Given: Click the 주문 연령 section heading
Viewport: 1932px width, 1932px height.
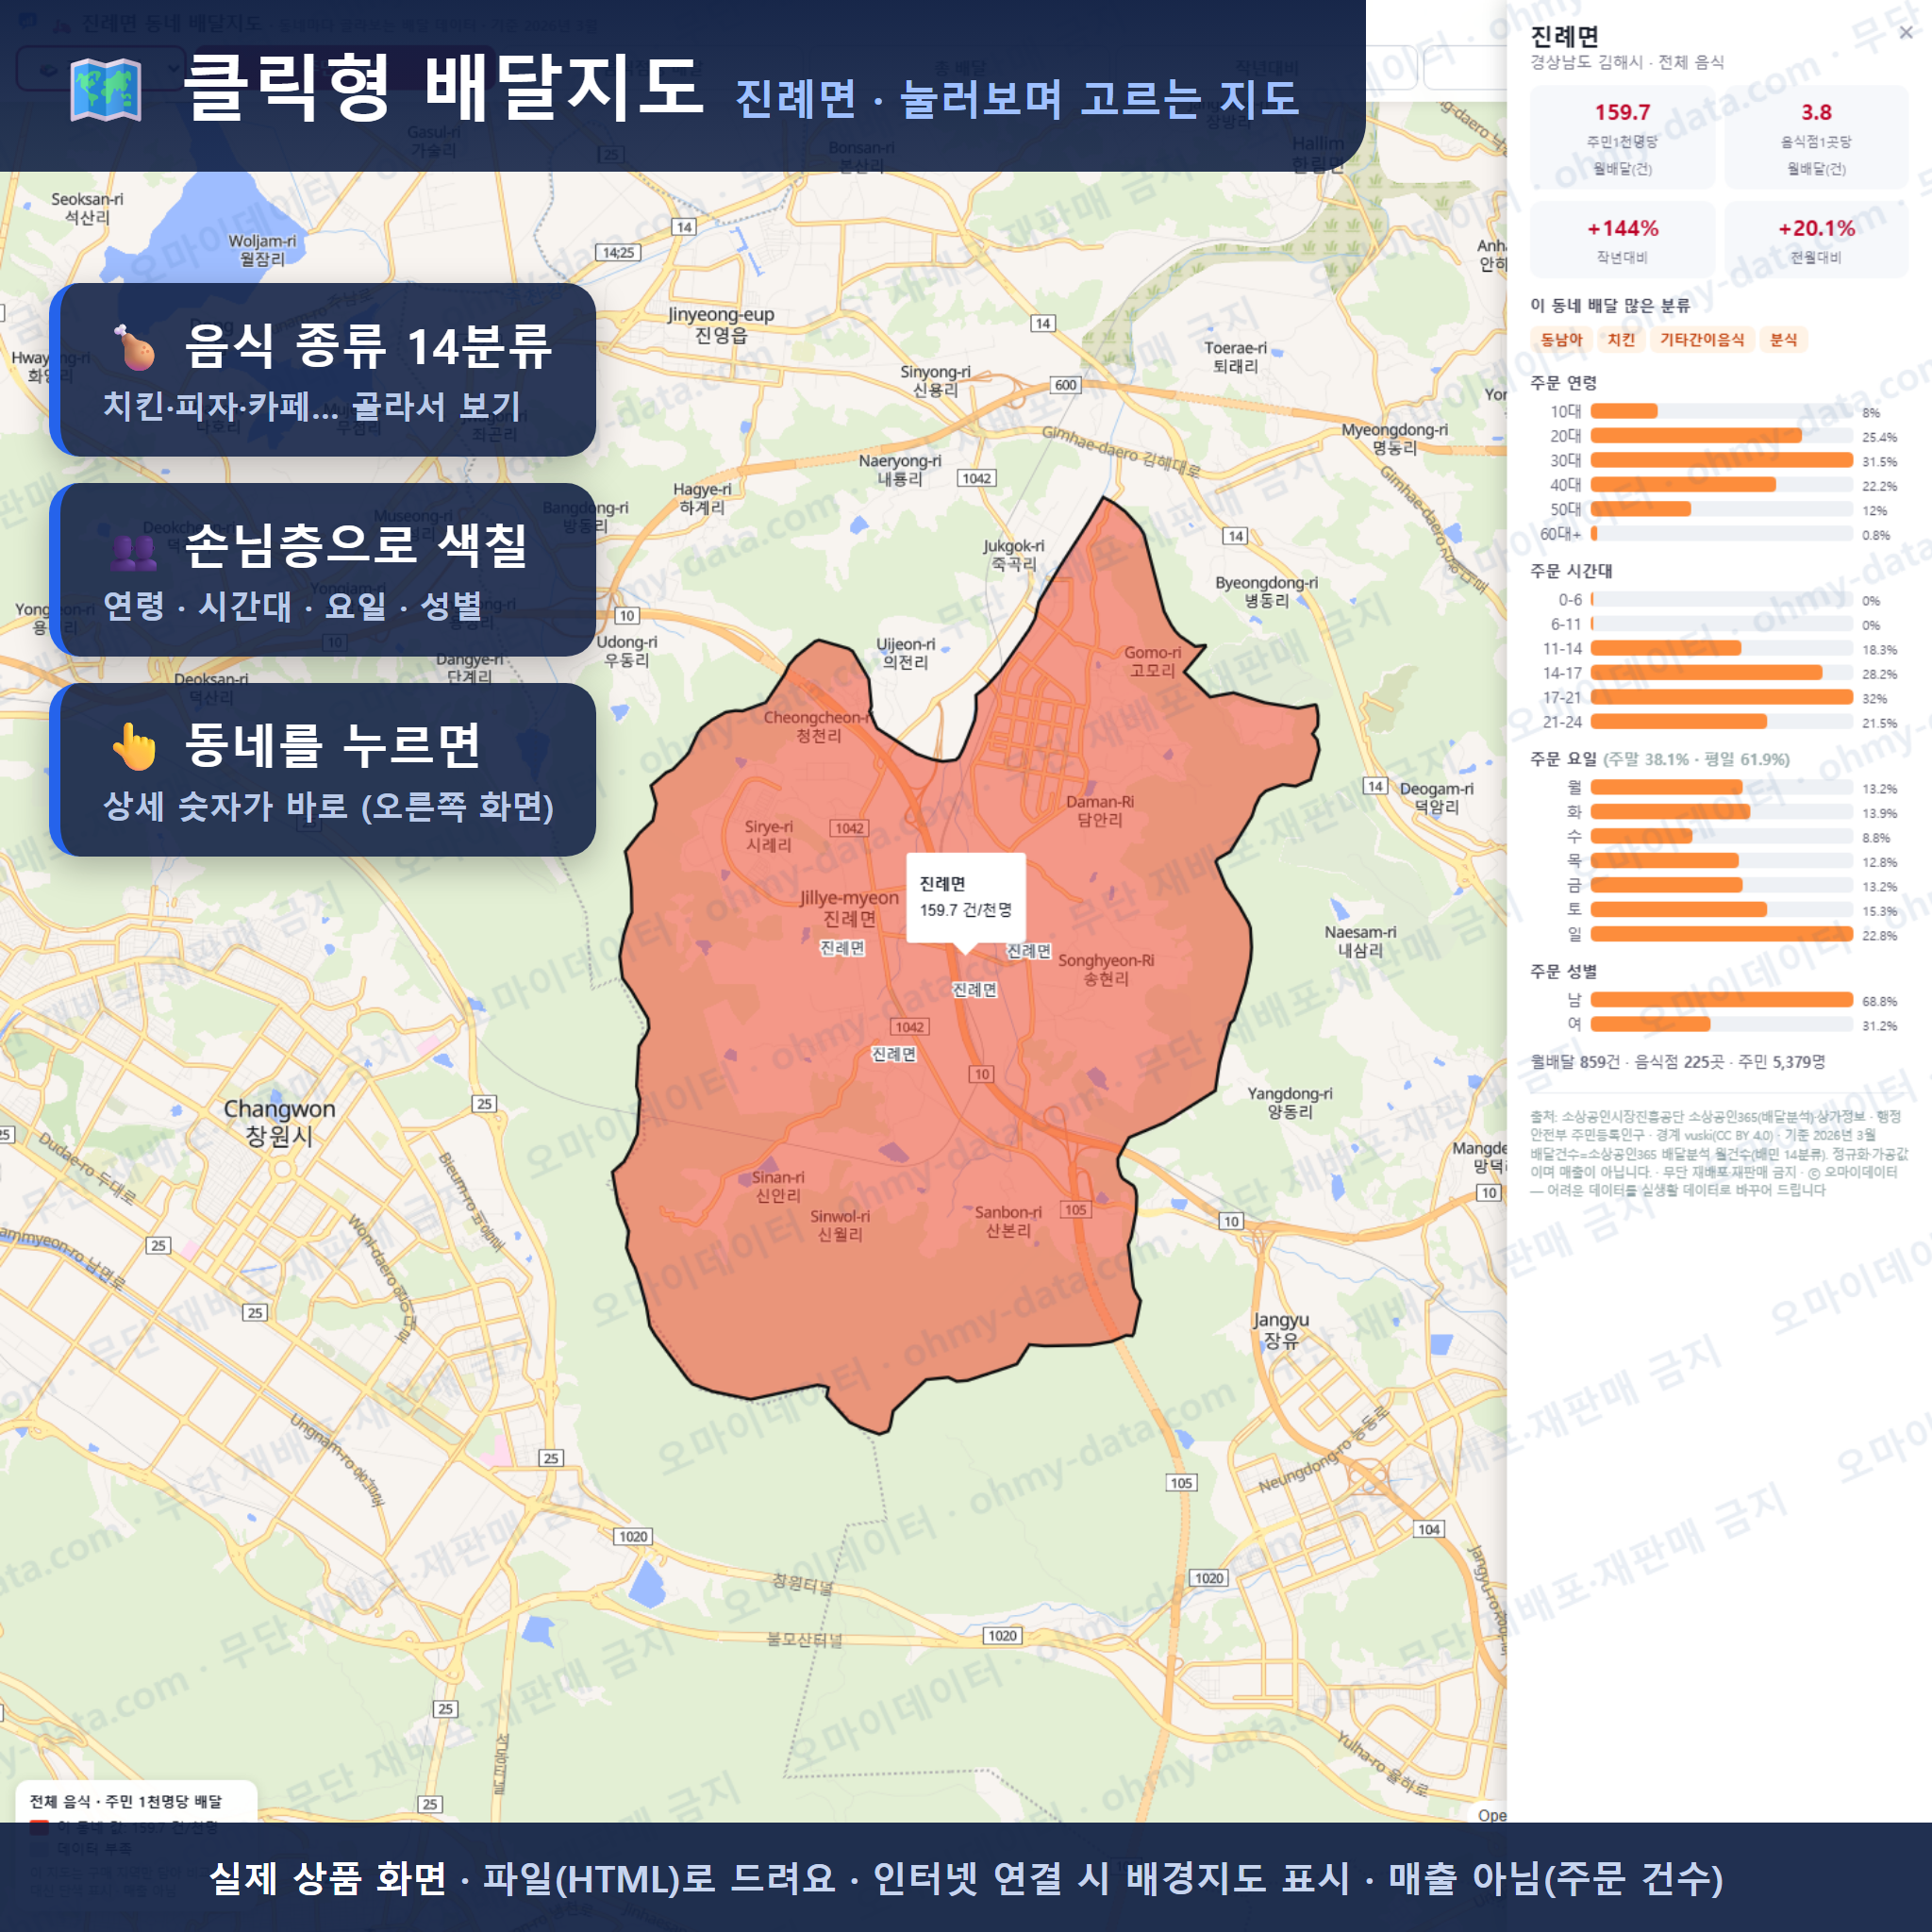Looking at the screenshot, I should [x=1563, y=383].
